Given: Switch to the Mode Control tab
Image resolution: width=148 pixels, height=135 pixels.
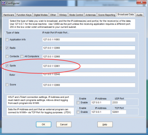Looking at the screenshot, I should (x=76, y=15).
